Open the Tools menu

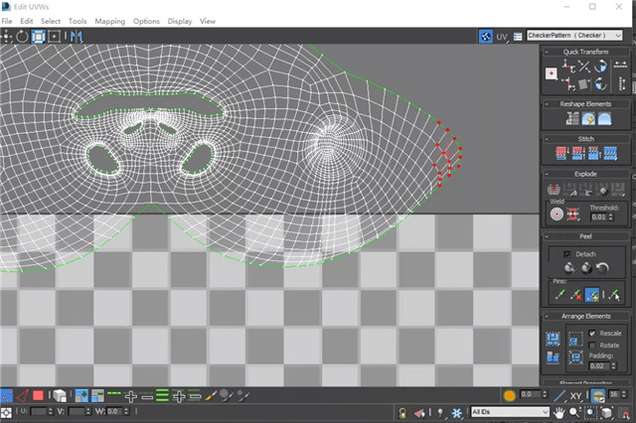point(78,21)
